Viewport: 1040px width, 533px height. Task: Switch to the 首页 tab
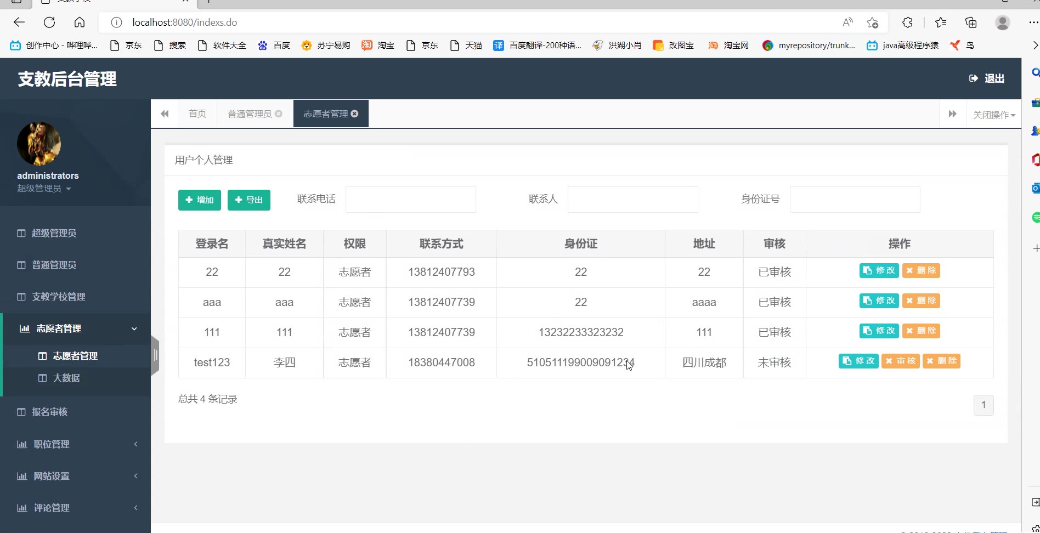[x=197, y=114]
